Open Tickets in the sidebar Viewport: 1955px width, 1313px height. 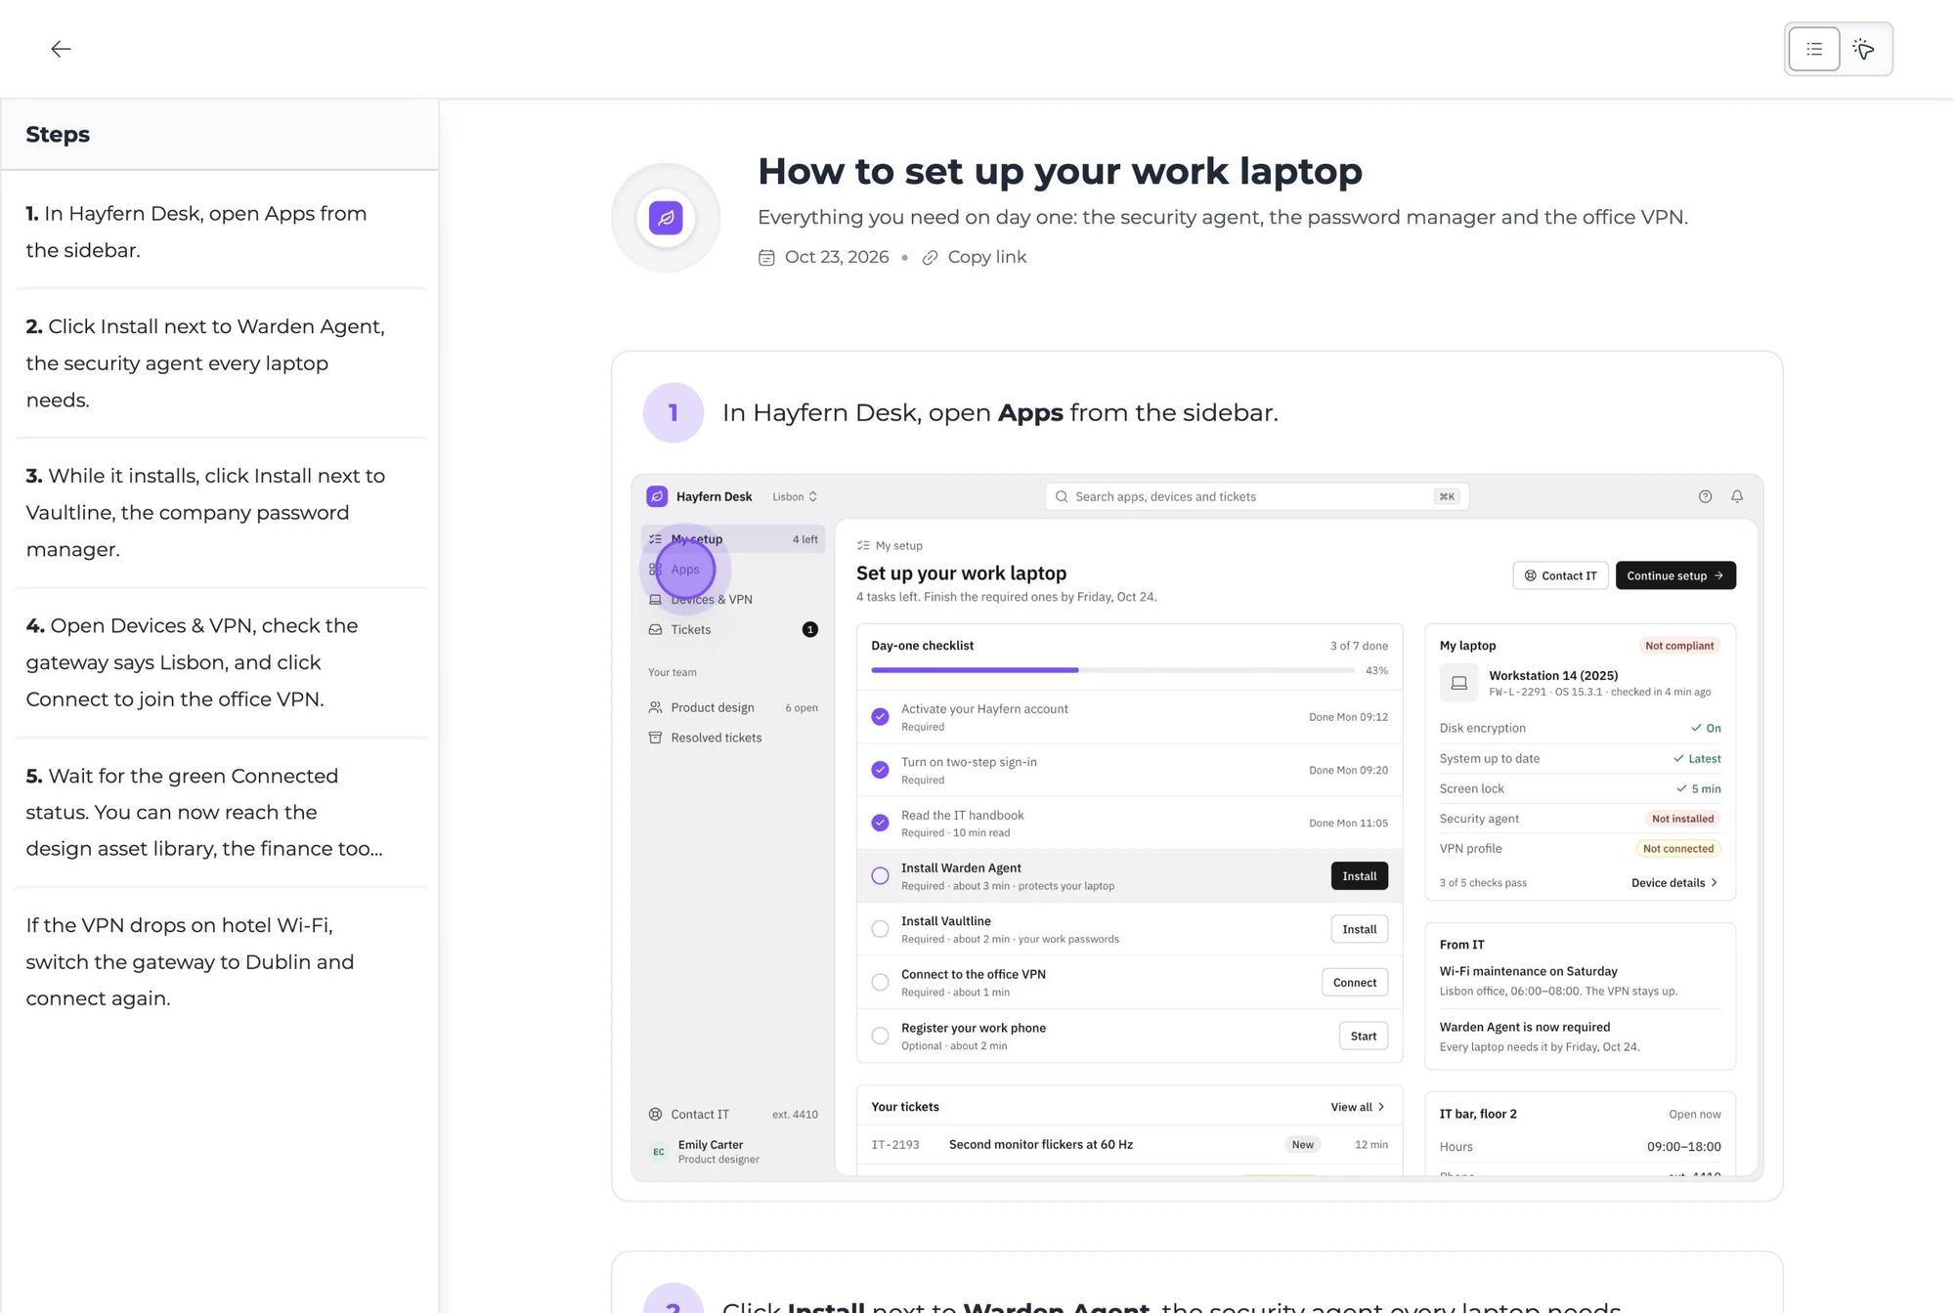pyautogui.click(x=733, y=630)
